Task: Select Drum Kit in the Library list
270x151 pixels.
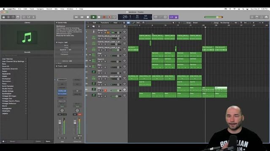Action: [x=5, y=66]
